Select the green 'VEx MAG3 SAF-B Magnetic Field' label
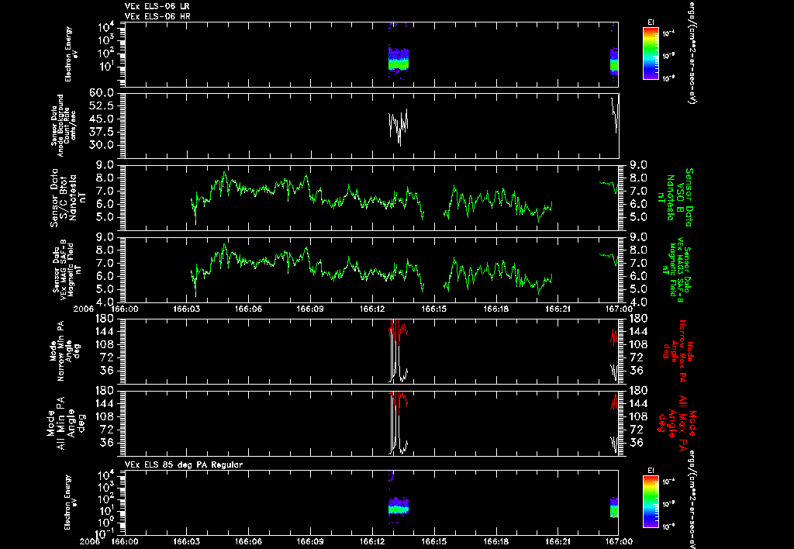The image size is (794, 549). coord(676,270)
